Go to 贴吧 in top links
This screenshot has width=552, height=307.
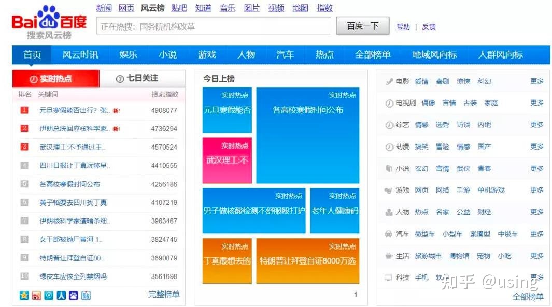click(179, 8)
